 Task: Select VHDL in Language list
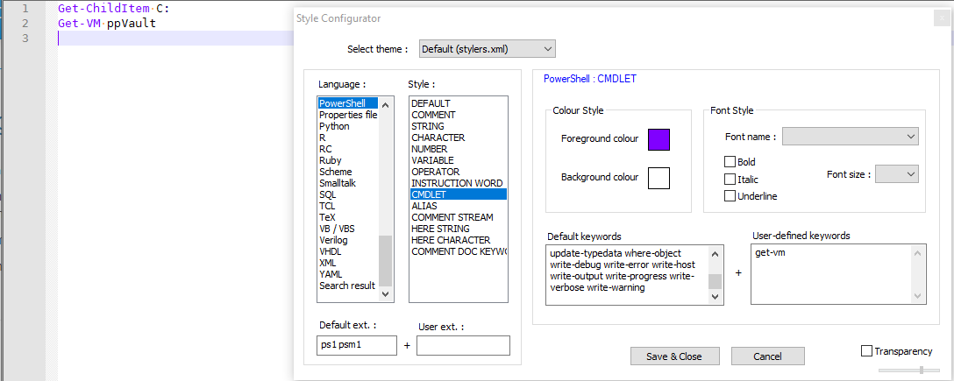pyautogui.click(x=348, y=251)
